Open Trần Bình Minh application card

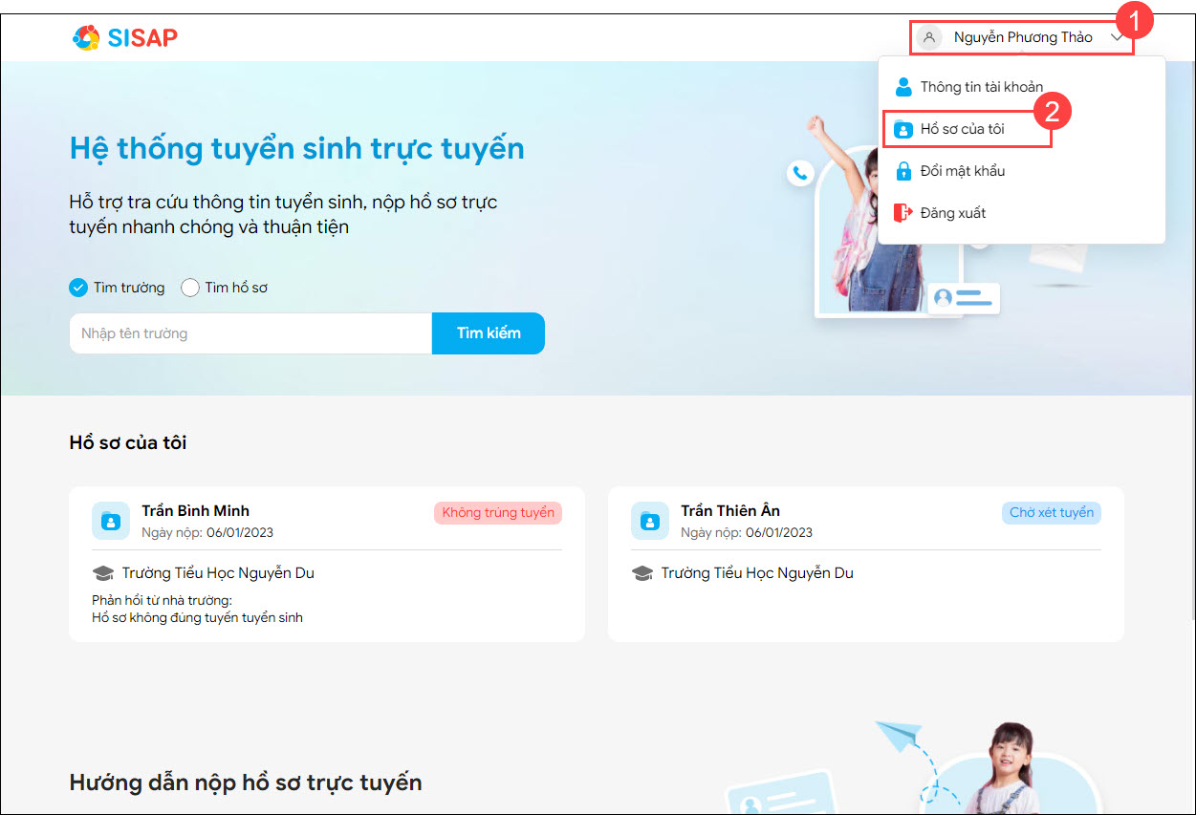pyautogui.click(x=327, y=564)
